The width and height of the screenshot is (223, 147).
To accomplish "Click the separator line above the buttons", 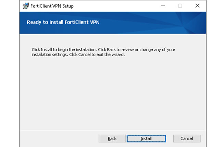I will (113, 130).
